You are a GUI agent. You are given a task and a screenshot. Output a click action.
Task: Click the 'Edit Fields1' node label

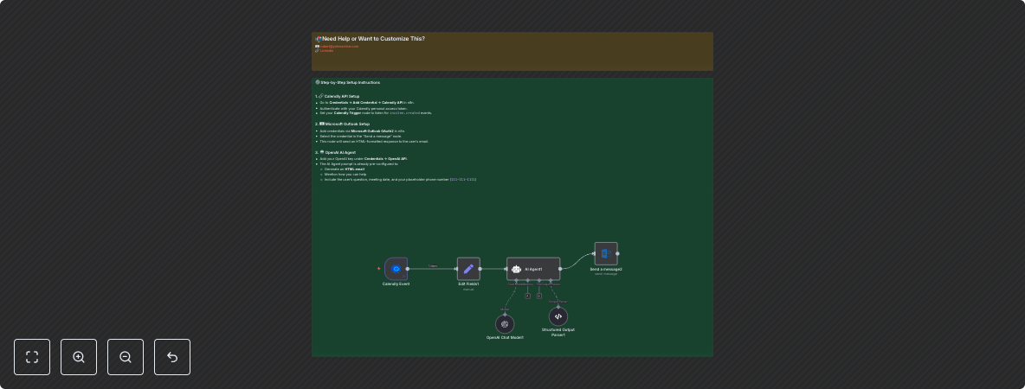click(x=468, y=284)
